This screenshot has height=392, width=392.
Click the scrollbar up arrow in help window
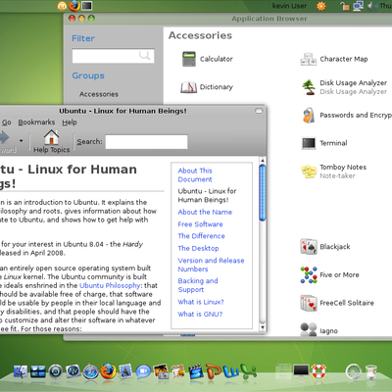263,161
